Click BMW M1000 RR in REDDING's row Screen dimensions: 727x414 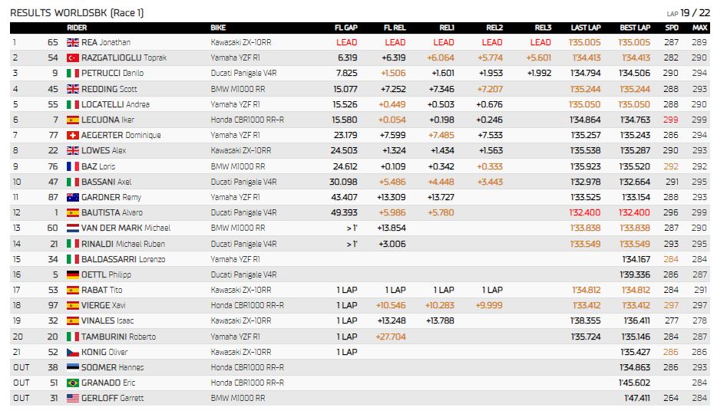(238, 89)
